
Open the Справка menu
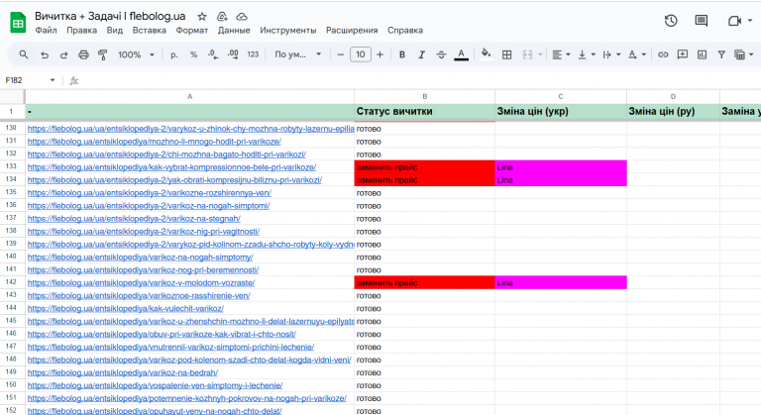click(x=405, y=30)
